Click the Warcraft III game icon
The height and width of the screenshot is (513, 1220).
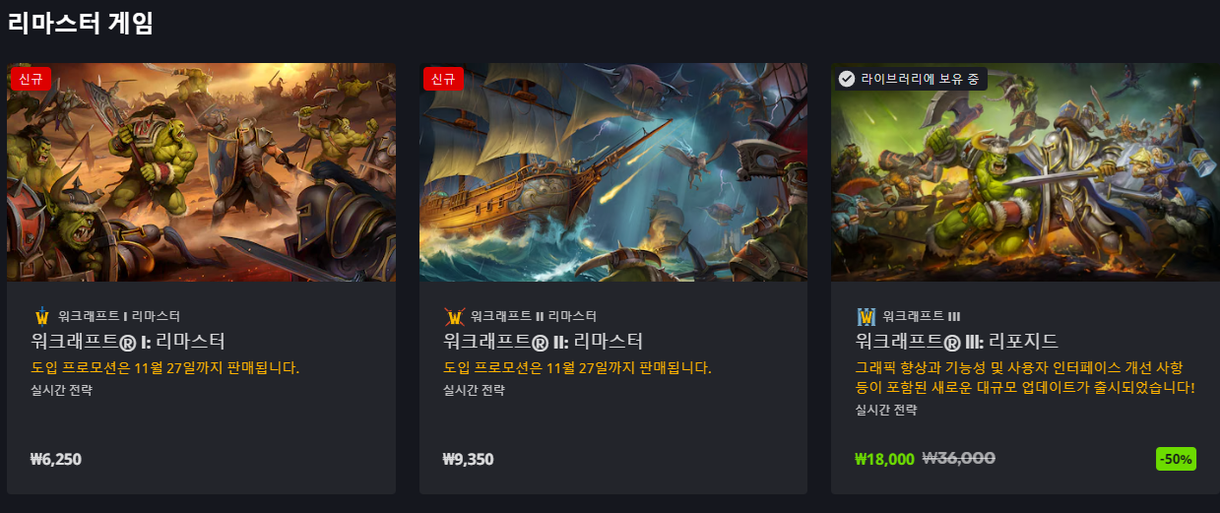coord(867,316)
